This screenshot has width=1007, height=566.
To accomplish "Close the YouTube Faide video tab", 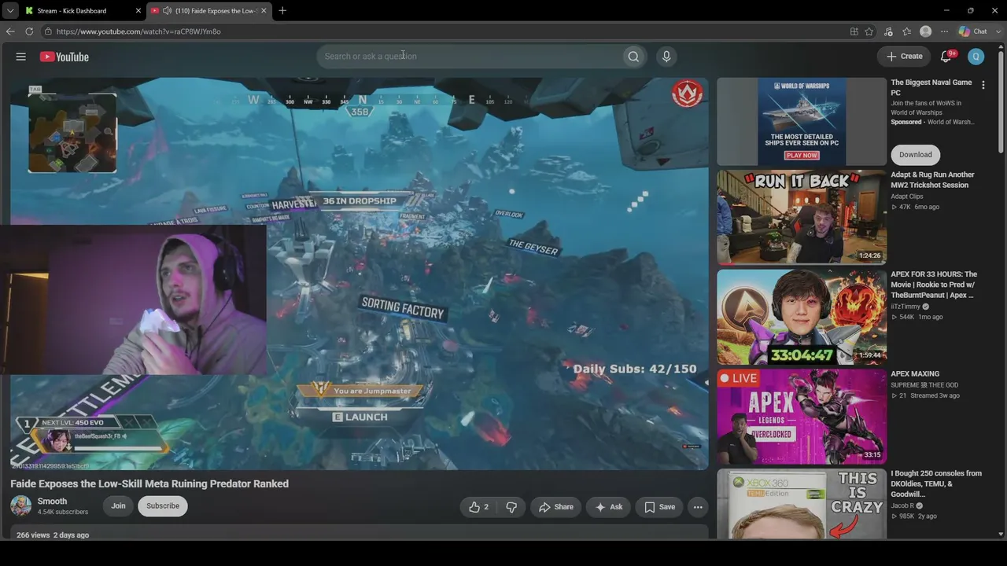I will pyautogui.click(x=264, y=11).
